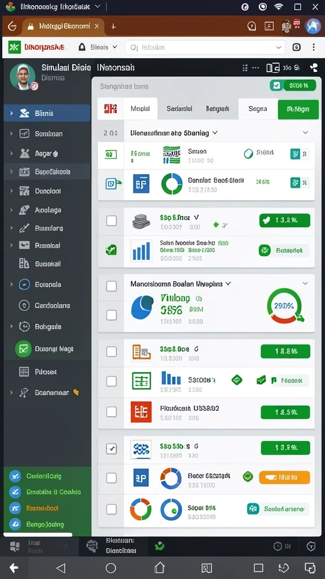Tick checkbox beside green spreadsheet icon

111,381
